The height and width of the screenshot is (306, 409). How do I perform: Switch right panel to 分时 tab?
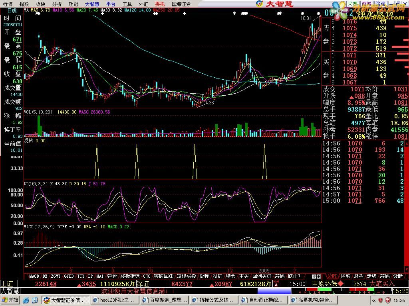click(332, 276)
